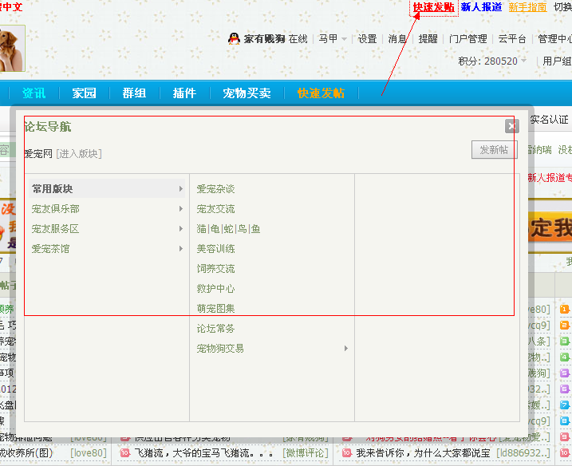Click the pink 10 icon before 飞猪流 post
The width and height of the screenshot is (572, 466).
point(125,453)
